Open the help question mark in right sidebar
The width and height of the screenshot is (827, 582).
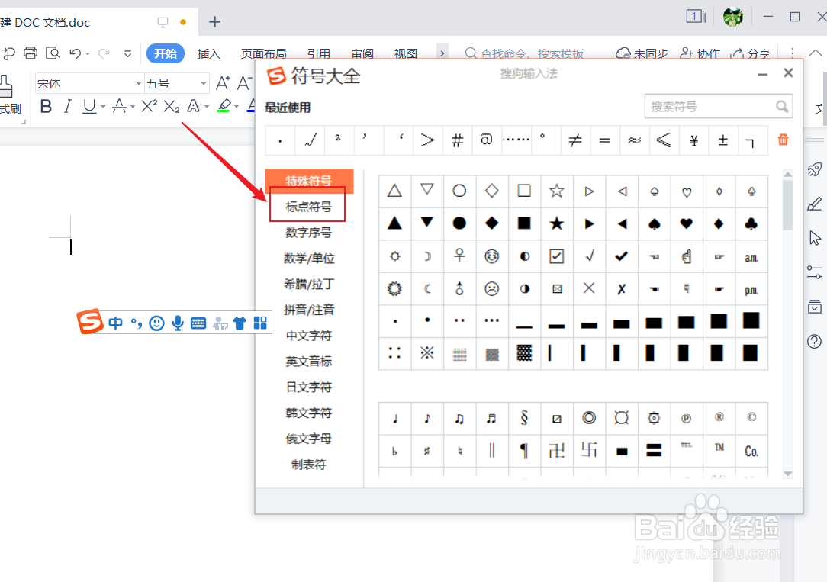[x=814, y=341]
